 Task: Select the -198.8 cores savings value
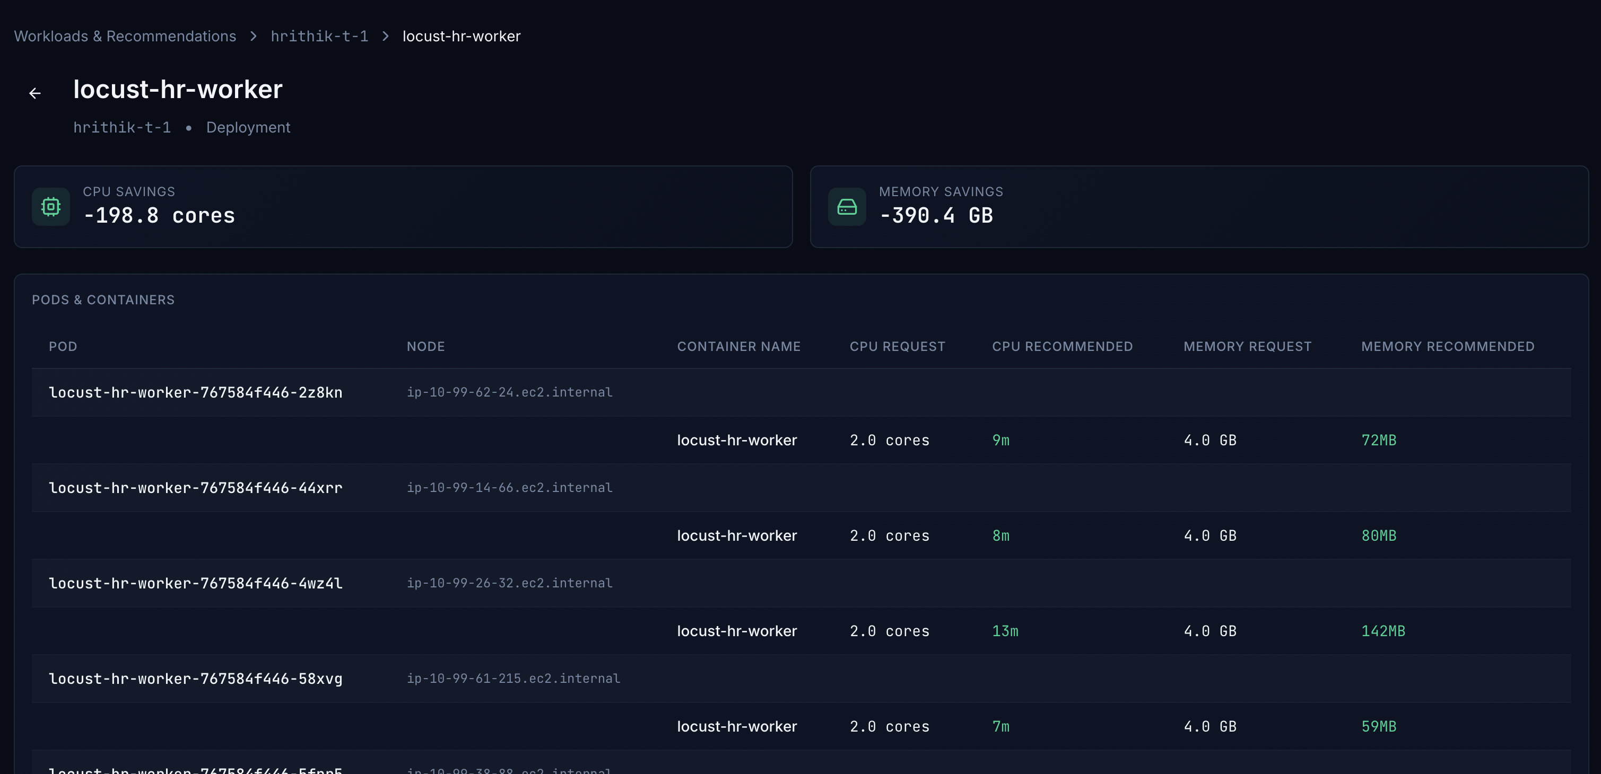point(160,216)
